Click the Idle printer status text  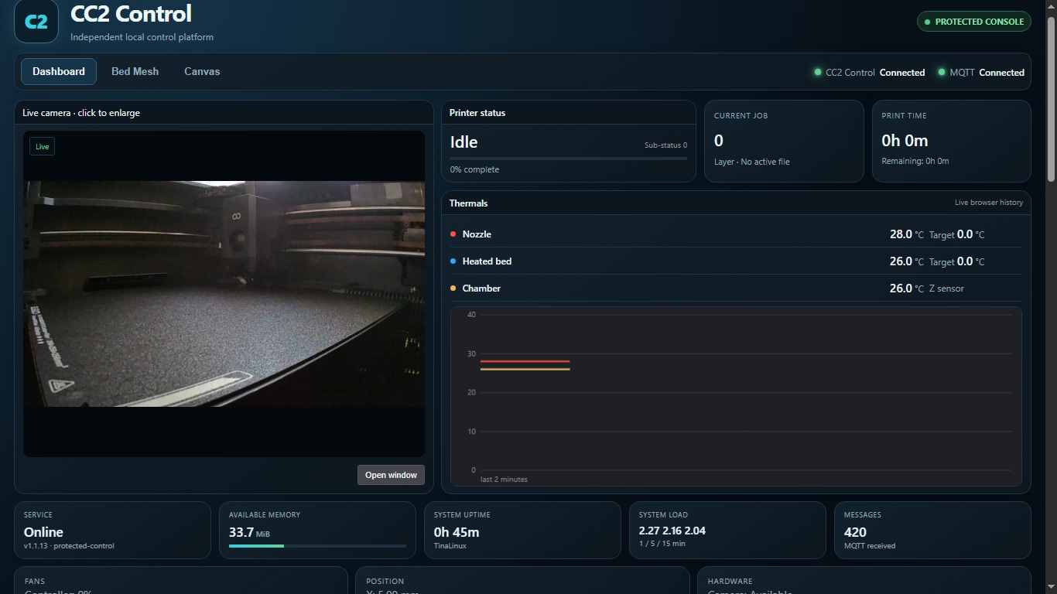coord(464,142)
